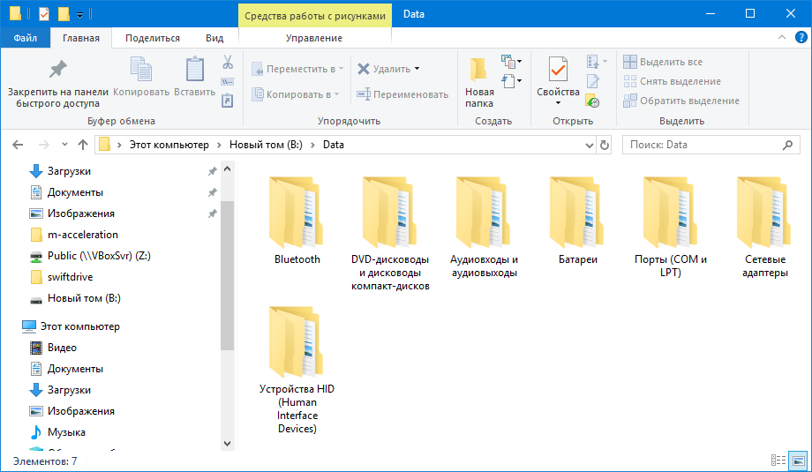
Task: Click Новый том (B:) in breadcrumb
Action: (266, 145)
